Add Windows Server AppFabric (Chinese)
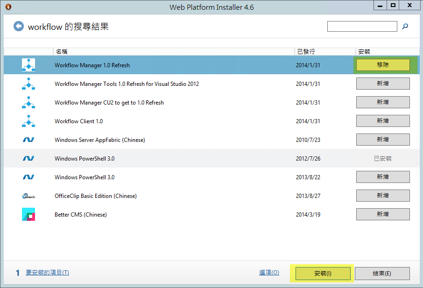 383,140
